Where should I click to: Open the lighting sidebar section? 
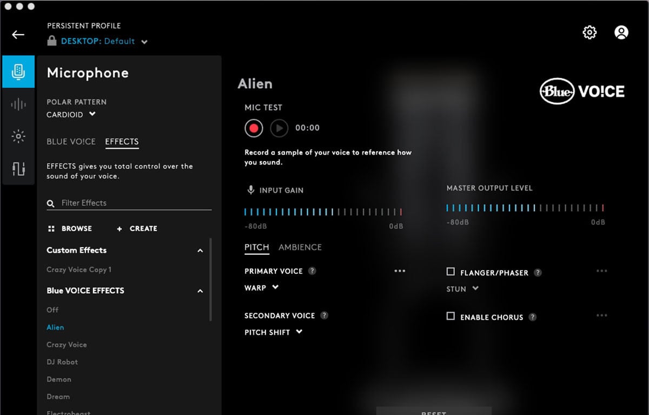click(18, 136)
